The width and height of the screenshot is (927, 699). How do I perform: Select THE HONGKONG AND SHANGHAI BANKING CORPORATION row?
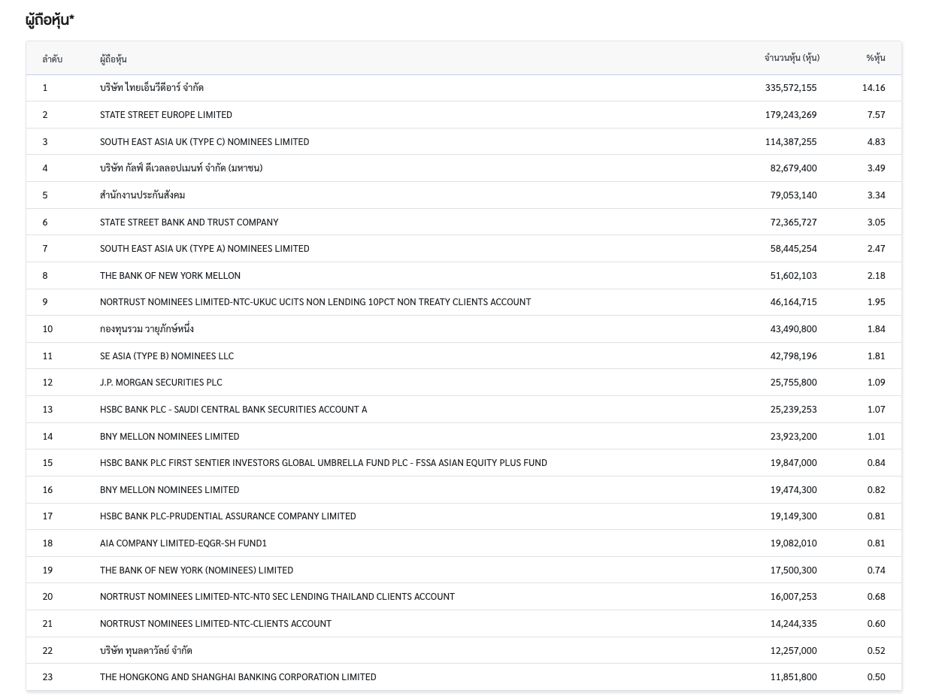point(238,676)
